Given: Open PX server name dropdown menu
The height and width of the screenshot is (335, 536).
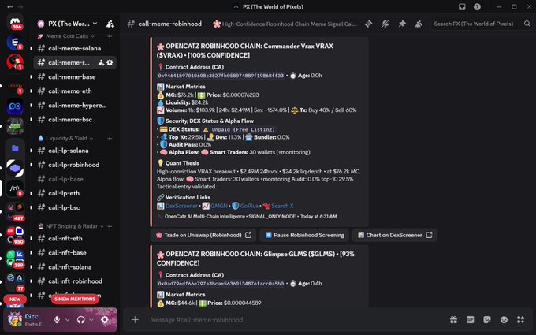Looking at the screenshot, I should [x=68, y=24].
